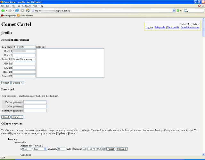The height and width of the screenshot is (160, 205).
Task: Click the Edit profile link
Action: [x=160, y=27]
